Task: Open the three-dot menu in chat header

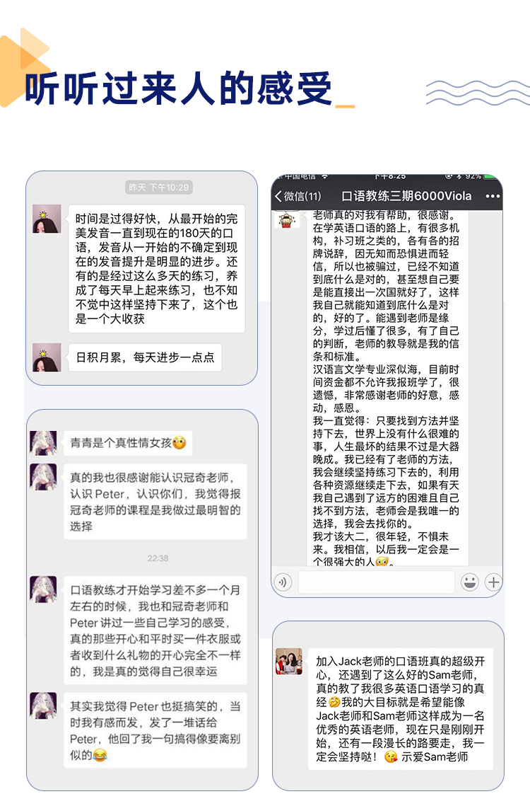Action: [x=492, y=196]
